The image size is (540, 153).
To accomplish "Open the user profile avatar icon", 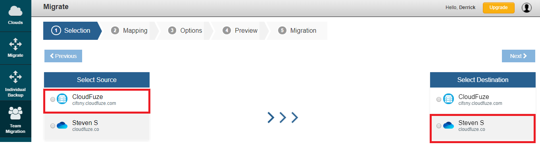I will pyautogui.click(x=527, y=7).
